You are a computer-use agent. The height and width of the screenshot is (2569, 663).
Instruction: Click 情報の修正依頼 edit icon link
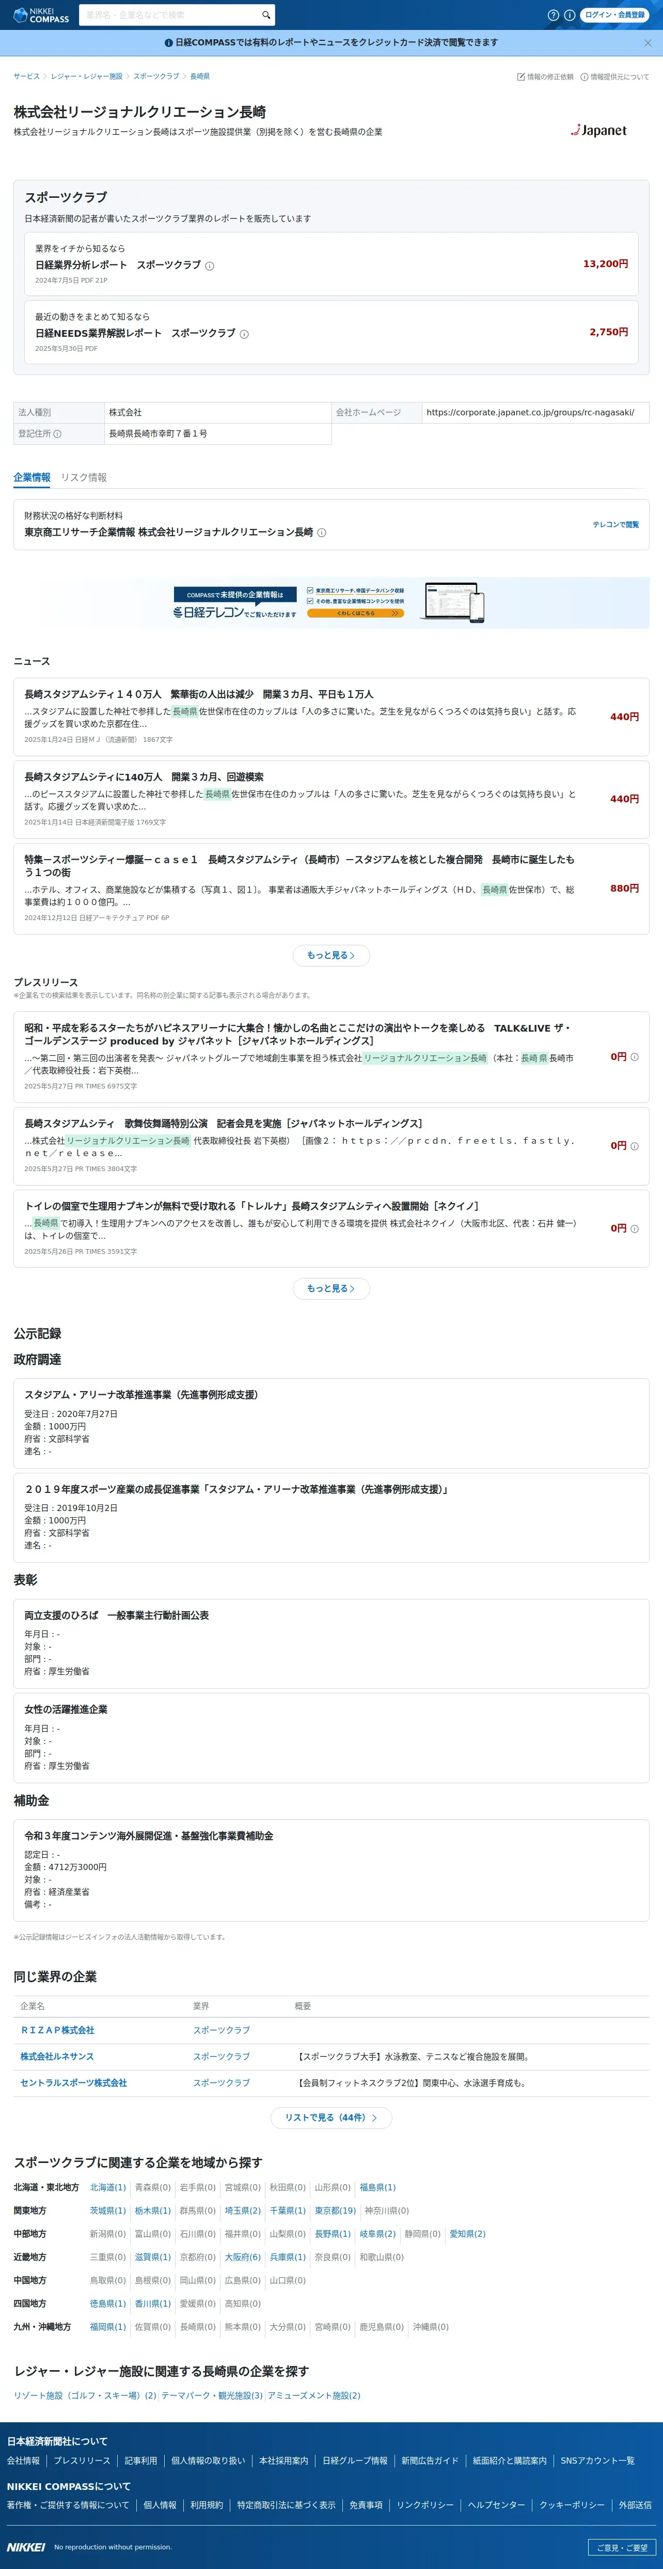[x=545, y=77]
